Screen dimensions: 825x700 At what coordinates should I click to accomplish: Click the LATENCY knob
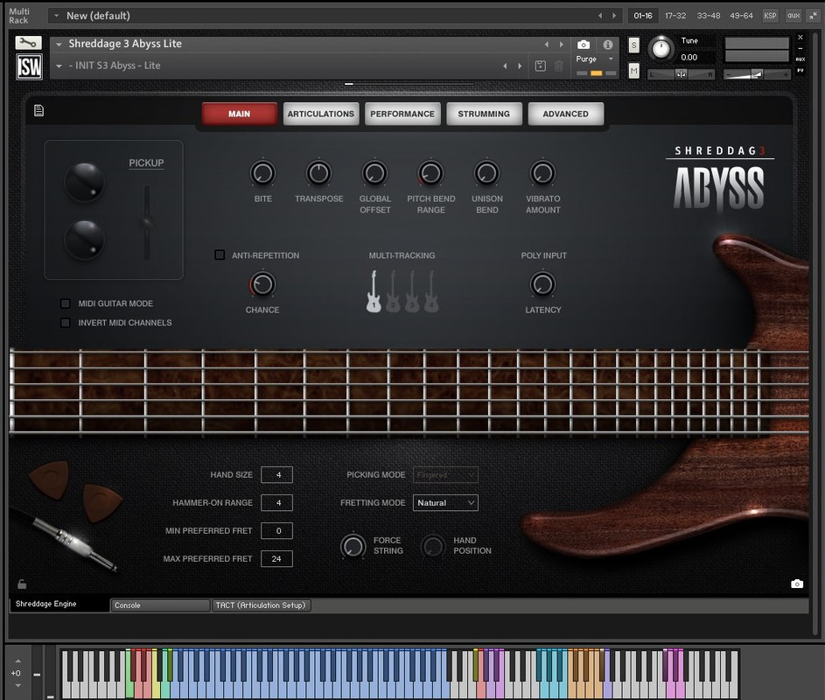pos(542,284)
